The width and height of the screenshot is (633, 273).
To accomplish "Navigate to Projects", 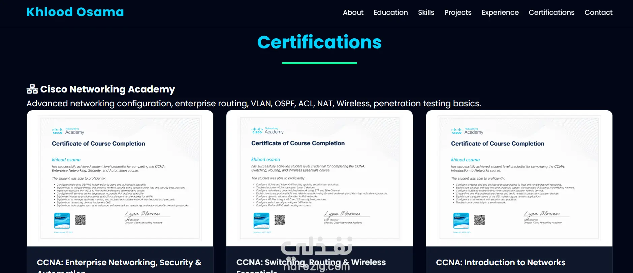I will click(x=457, y=12).
